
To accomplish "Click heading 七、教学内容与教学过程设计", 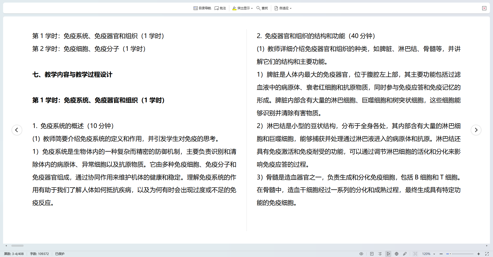I will [x=72, y=75].
